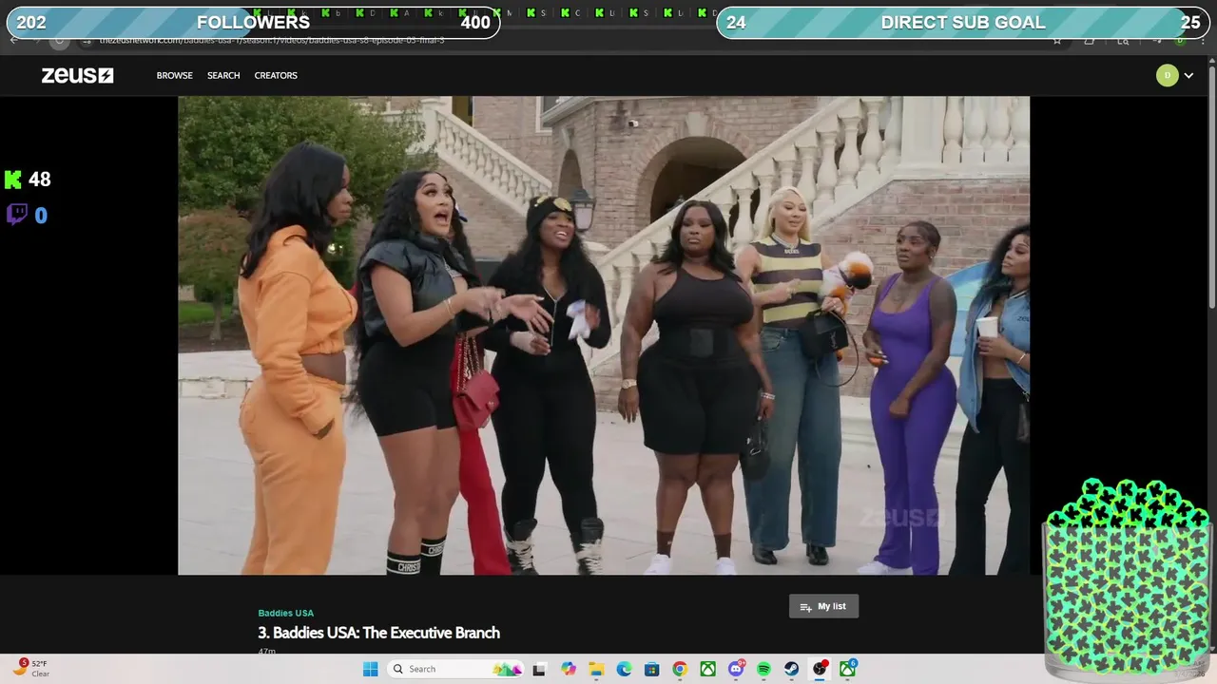Click the video player to toggle playback
Viewport: 1217px width, 684px height.
click(604, 335)
